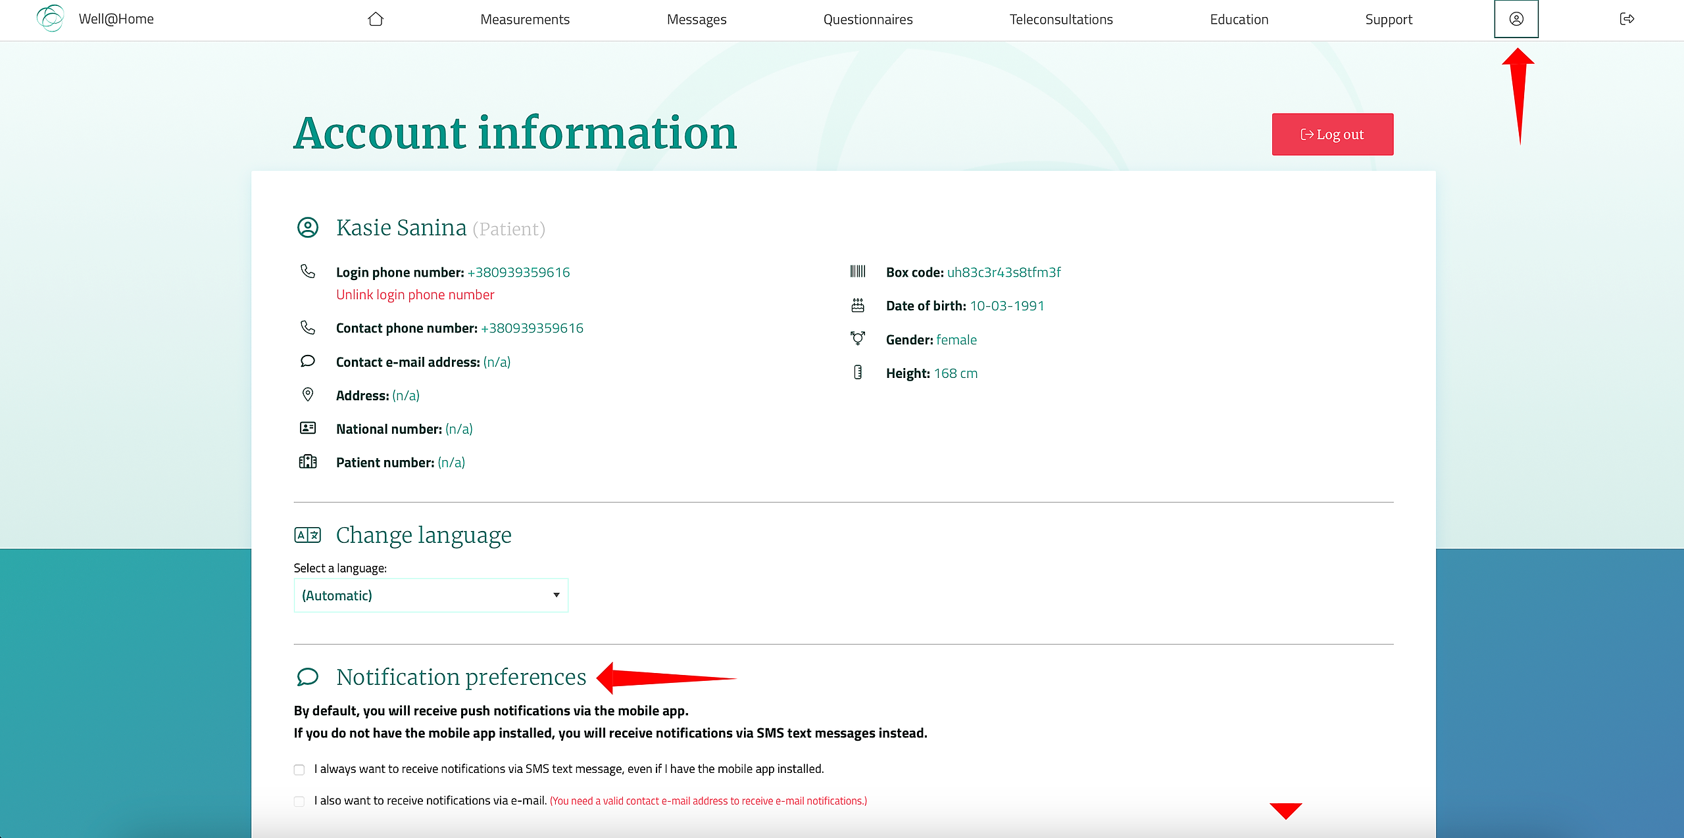Click the birthday cake icon by Date of birth
Viewport: 1684px width, 838px height.
pos(858,305)
